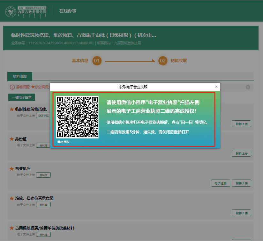Click 附件上传 in the 营业执照 row

[242, 183]
